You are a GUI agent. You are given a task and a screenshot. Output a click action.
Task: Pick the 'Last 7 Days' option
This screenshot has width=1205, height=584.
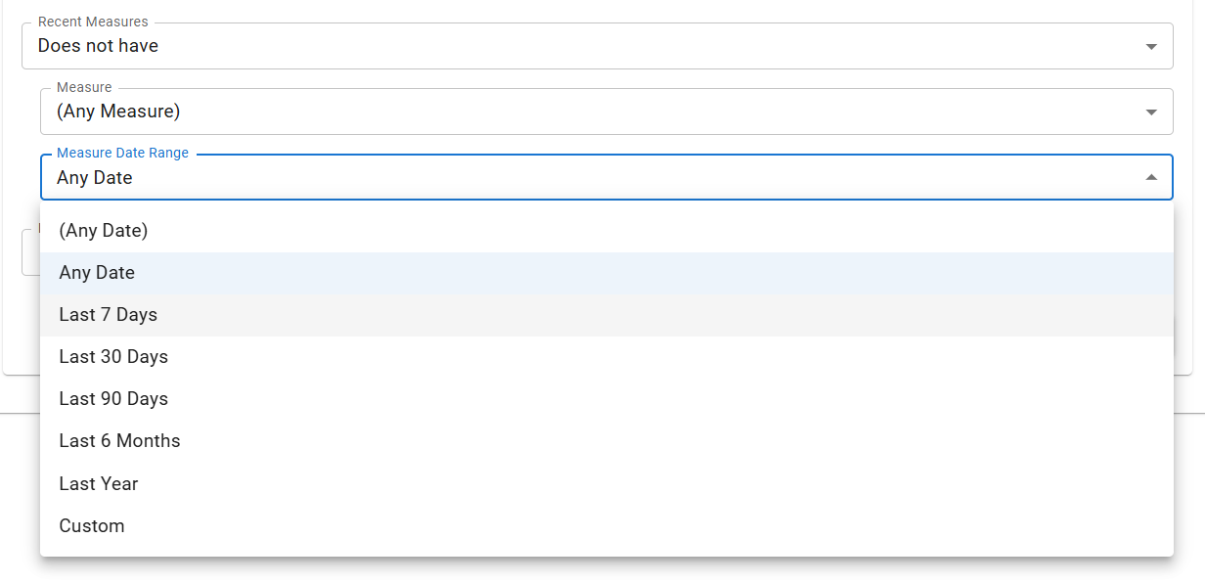click(x=606, y=315)
